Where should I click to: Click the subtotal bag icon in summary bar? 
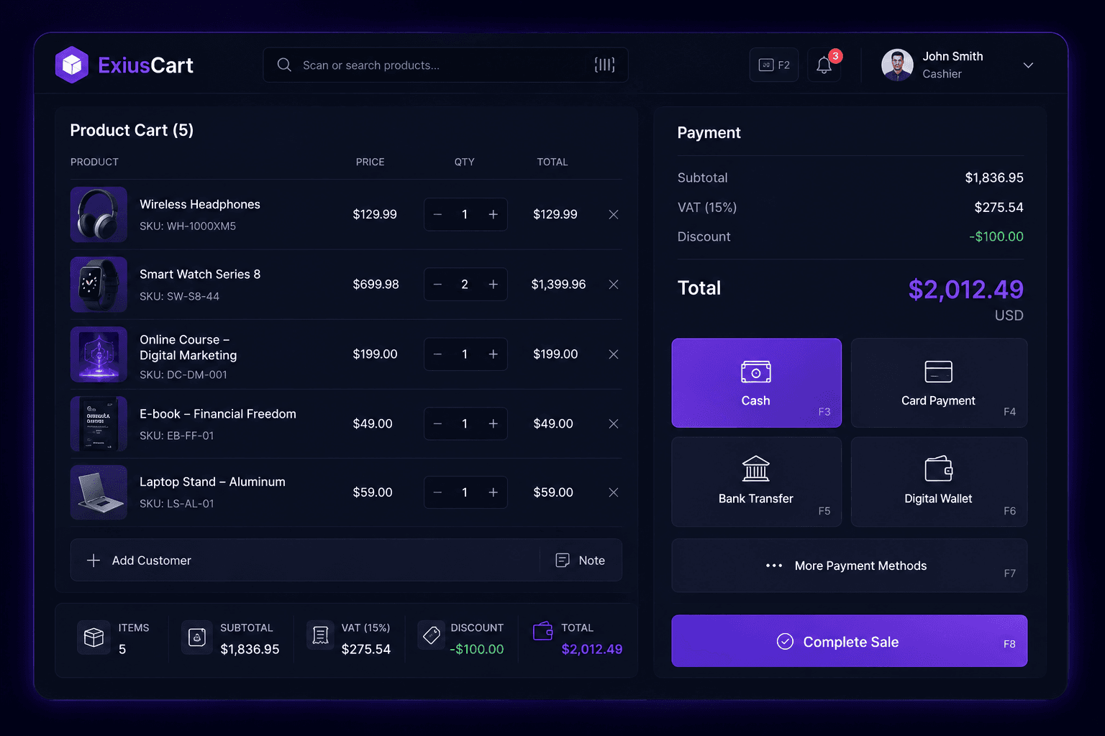(197, 638)
